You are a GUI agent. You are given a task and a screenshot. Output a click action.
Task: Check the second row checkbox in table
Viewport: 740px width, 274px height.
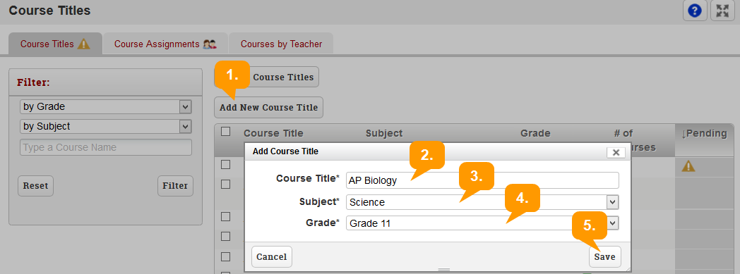click(x=225, y=184)
